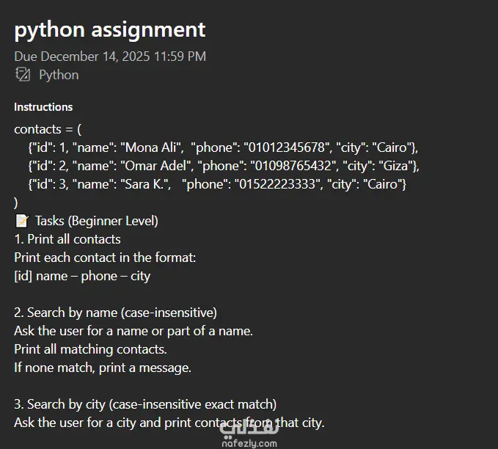This screenshot has width=498, height=449.
Task: Click the memo emoji before Tasks
Action: coord(21,221)
